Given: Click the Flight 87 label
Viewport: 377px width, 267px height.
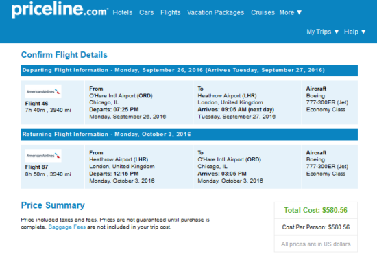Looking at the screenshot, I should [x=36, y=167].
